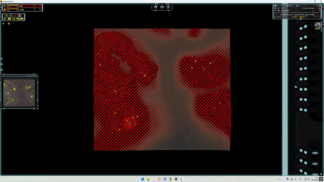Click the РУС language indicator
Viewport: 324px width, 182px height.
(300, 179)
